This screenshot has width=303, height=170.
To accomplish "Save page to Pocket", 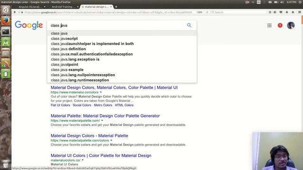I will point(281,12).
